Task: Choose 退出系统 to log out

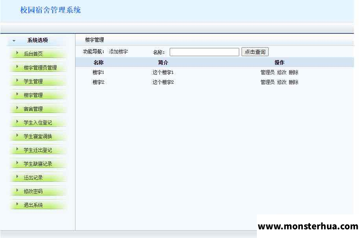Action: click(x=33, y=205)
